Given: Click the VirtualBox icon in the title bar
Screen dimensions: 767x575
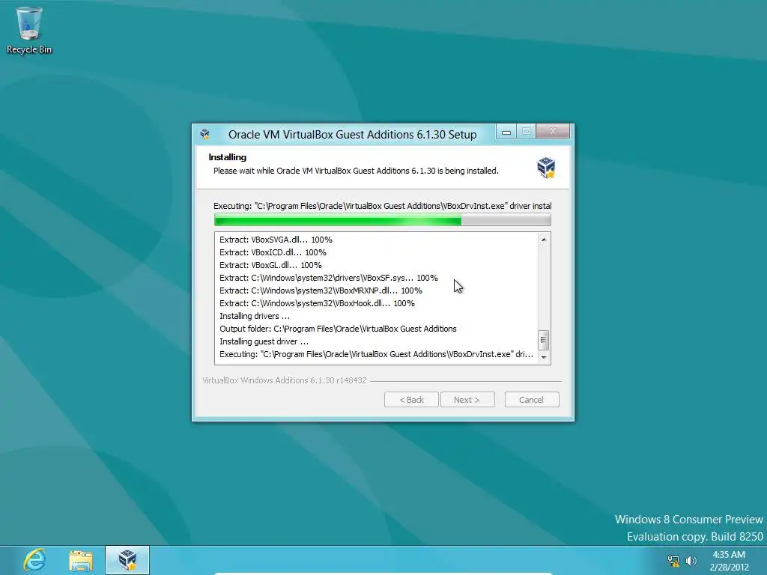Looking at the screenshot, I should pyautogui.click(x=205, y=134).
